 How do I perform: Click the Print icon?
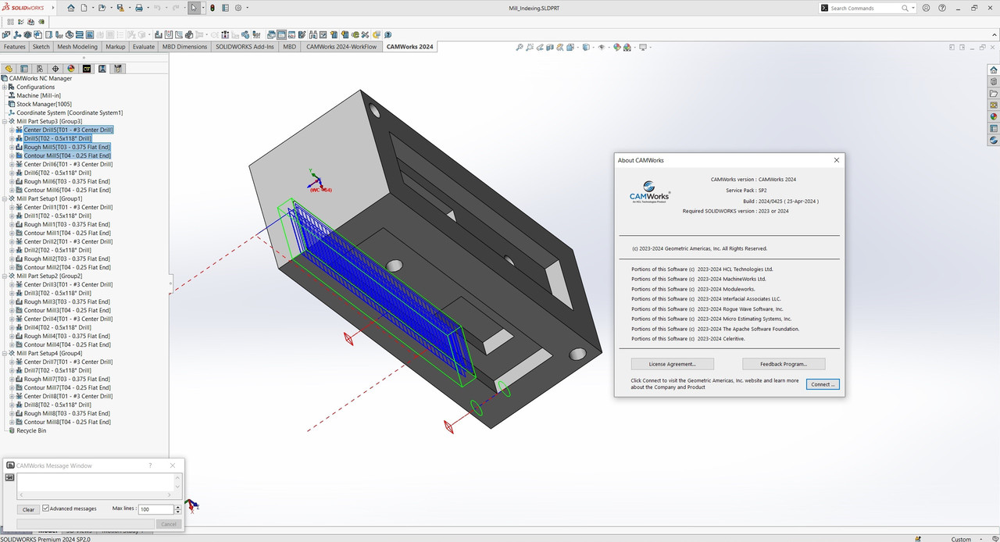click(x=138, y=8)
